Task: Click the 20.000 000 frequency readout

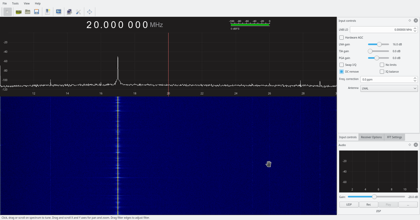Action: coord(117,25)
